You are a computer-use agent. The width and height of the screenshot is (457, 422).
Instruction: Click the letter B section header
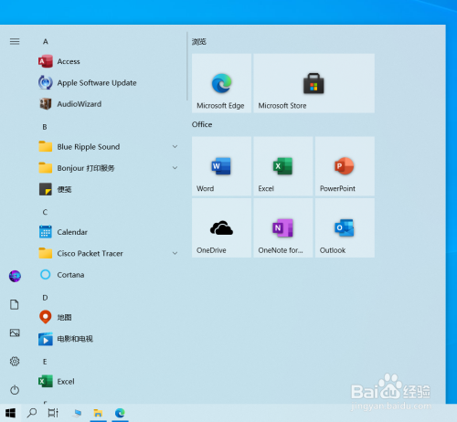45,127
